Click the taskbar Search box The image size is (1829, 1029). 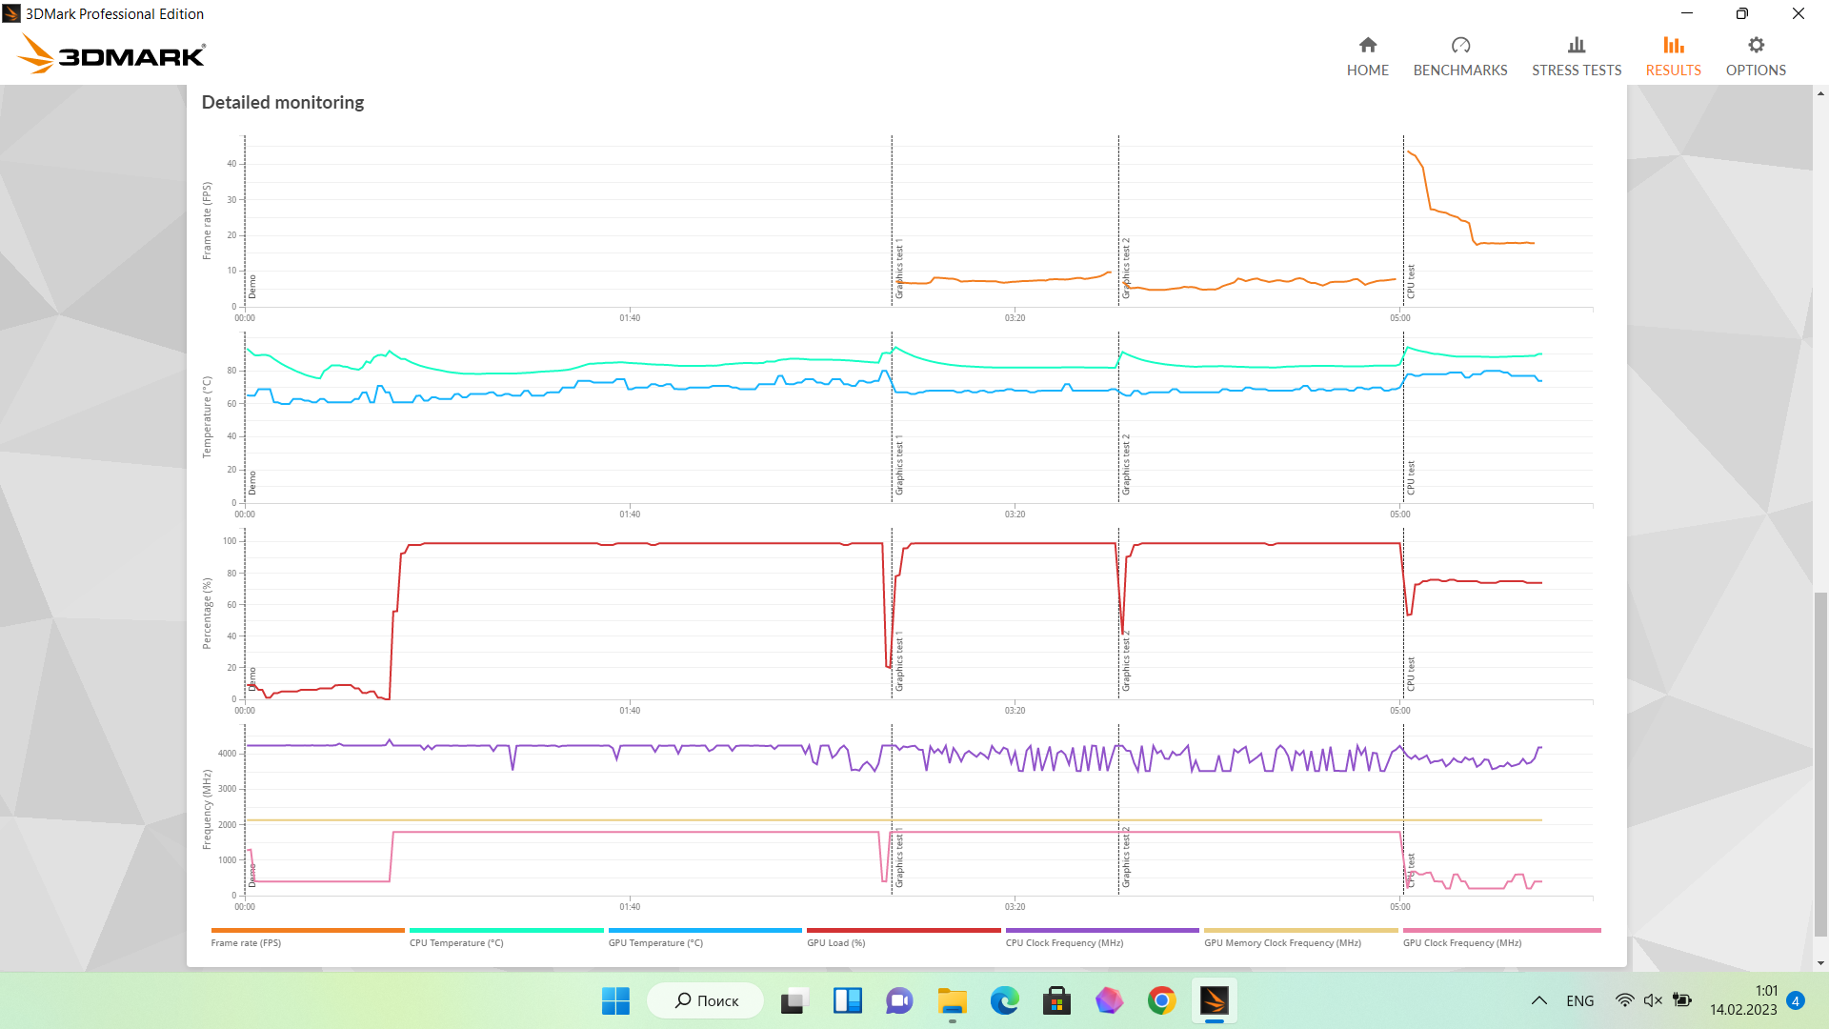[706, 1000]
